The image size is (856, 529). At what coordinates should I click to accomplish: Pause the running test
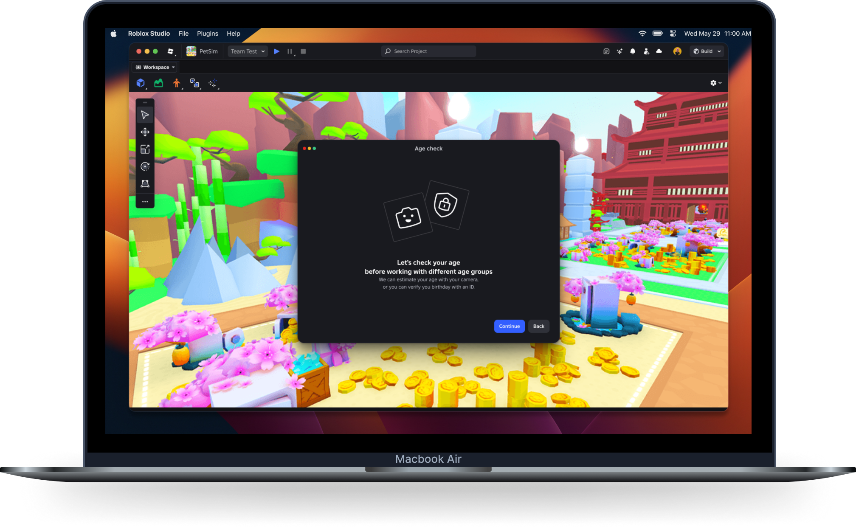click(290, 51)
